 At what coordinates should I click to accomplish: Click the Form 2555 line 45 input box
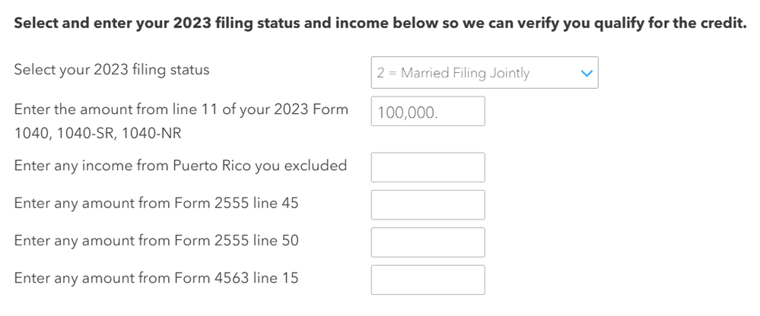tap(428, 204)
